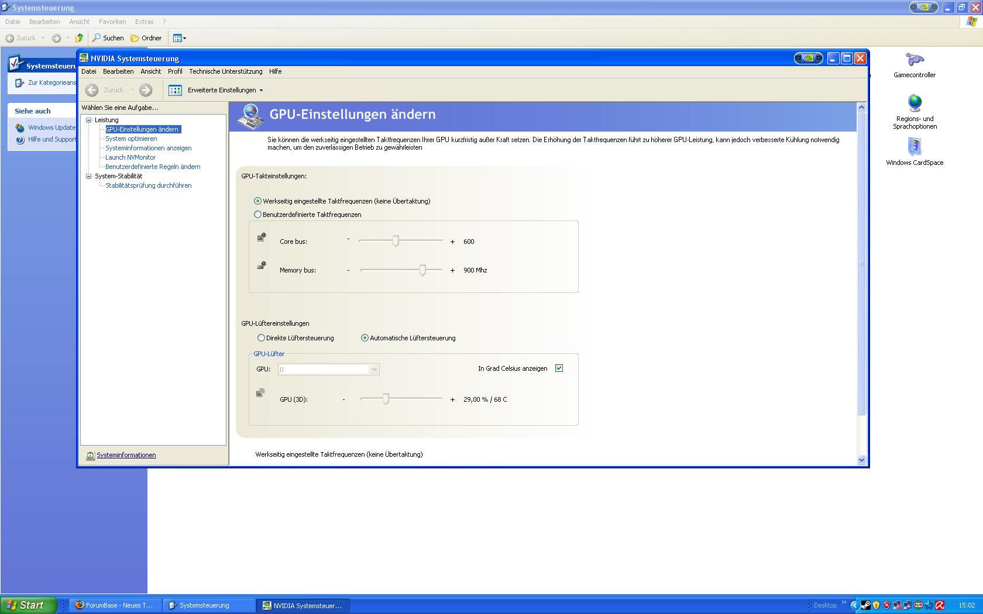Screen dimensions: 983x614
Task: Click Ordner in Systemsteuerung toolbar
Action: tap(146, 38)
